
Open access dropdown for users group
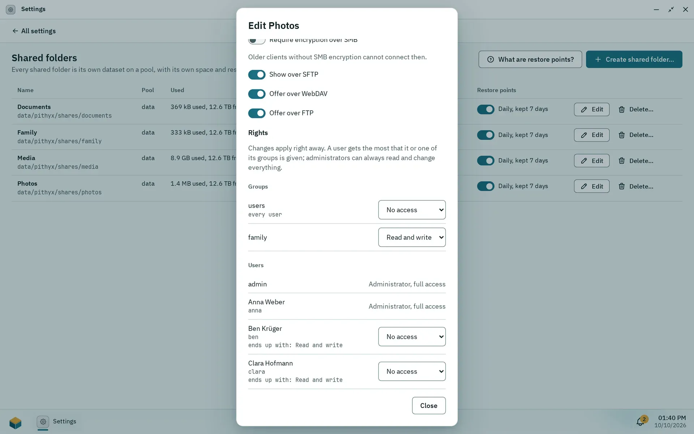click(x=412, y=210)
